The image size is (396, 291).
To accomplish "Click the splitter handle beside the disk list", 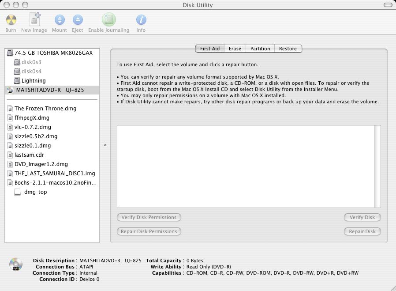I will coord(105,145).
